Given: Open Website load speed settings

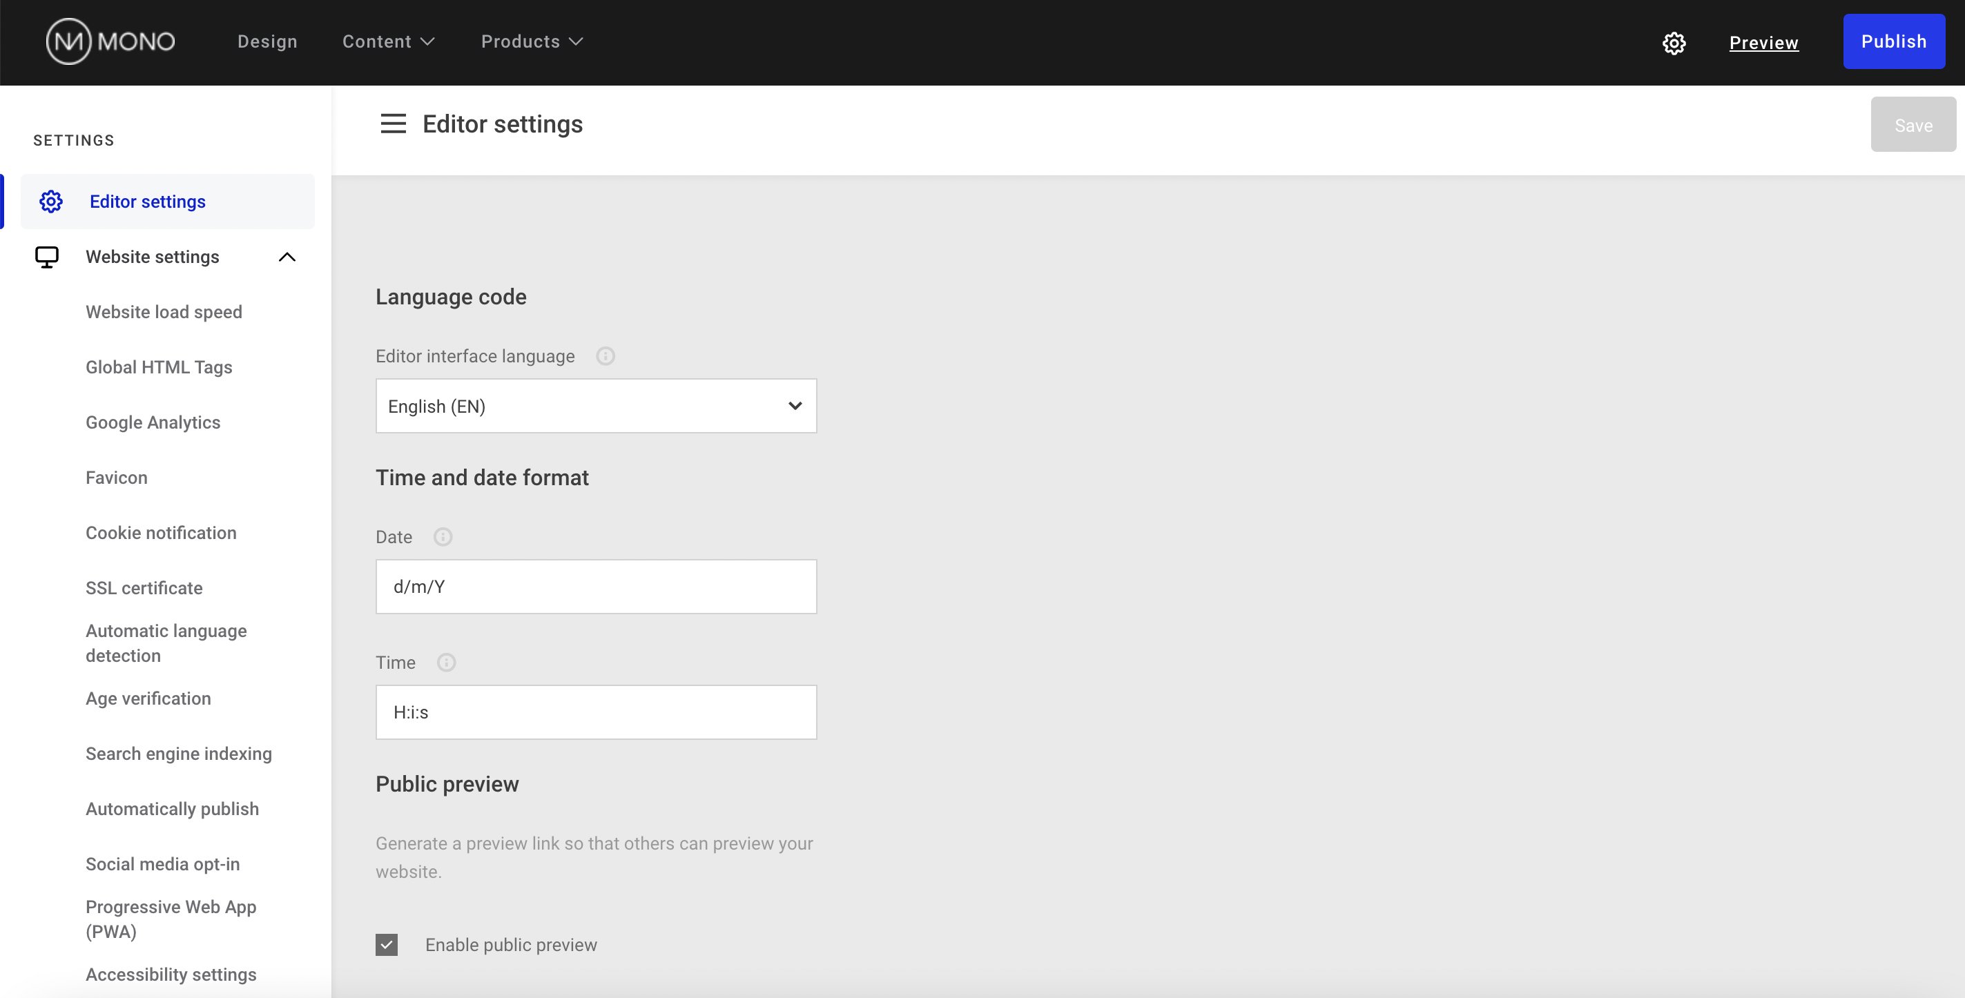Looking at the screenshot, I should click(x=164, y=312).
